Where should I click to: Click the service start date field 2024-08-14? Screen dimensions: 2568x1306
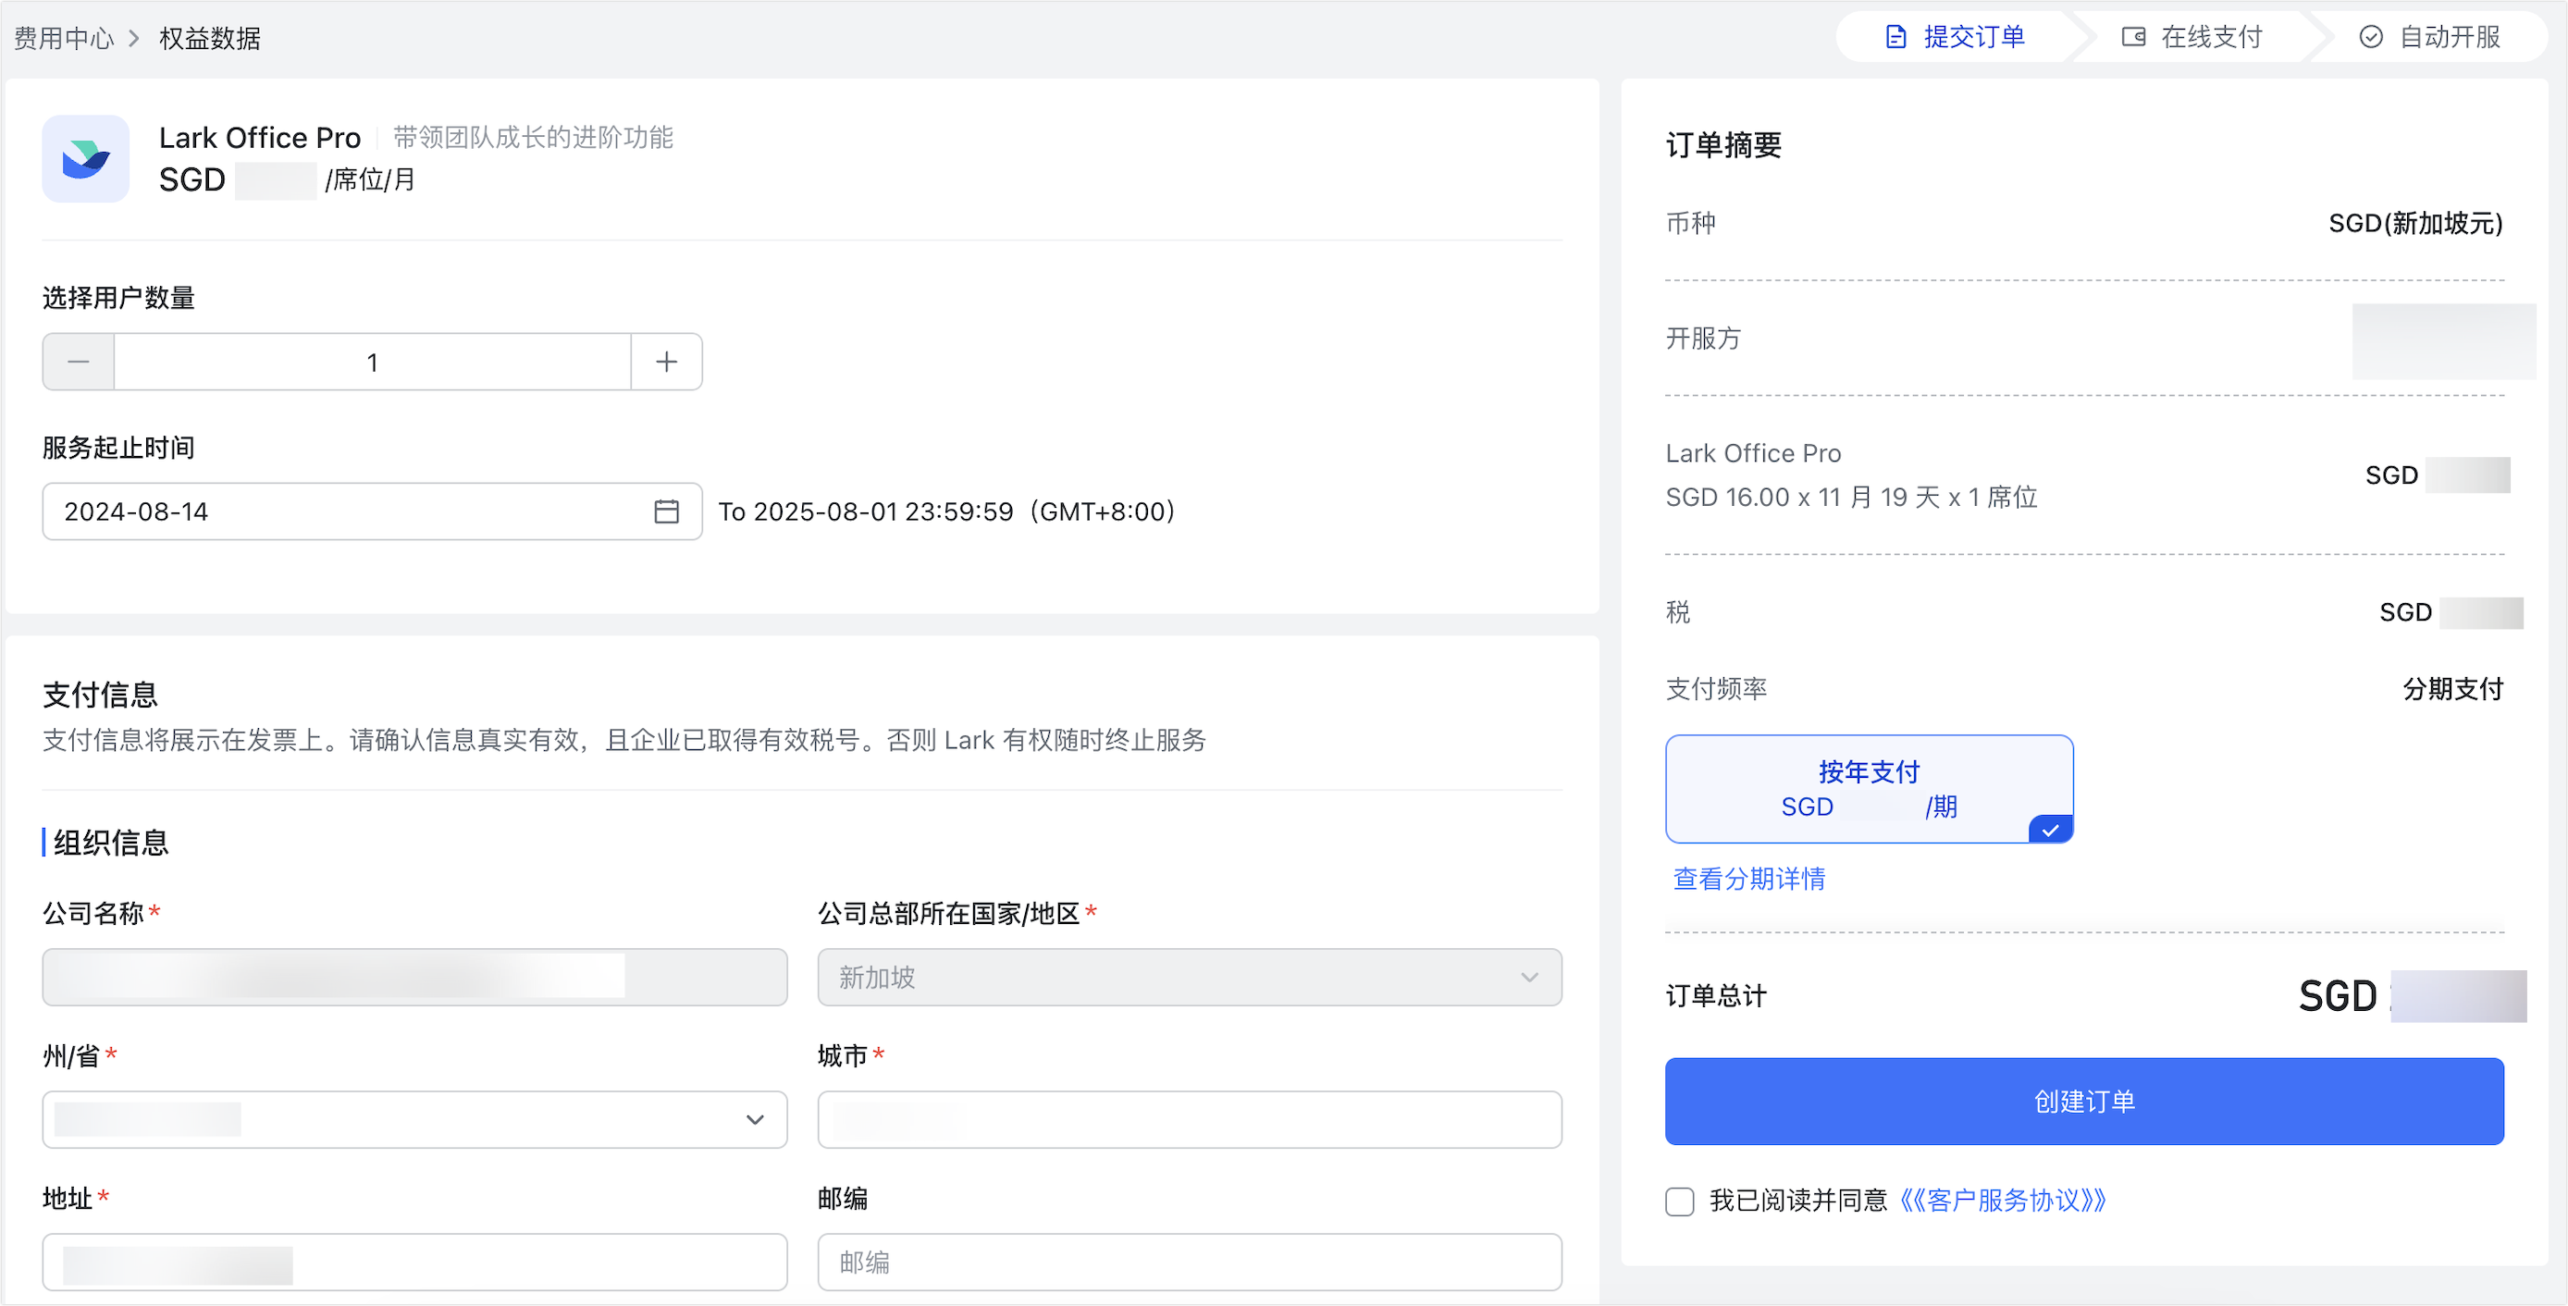click(x=372, y=511)
